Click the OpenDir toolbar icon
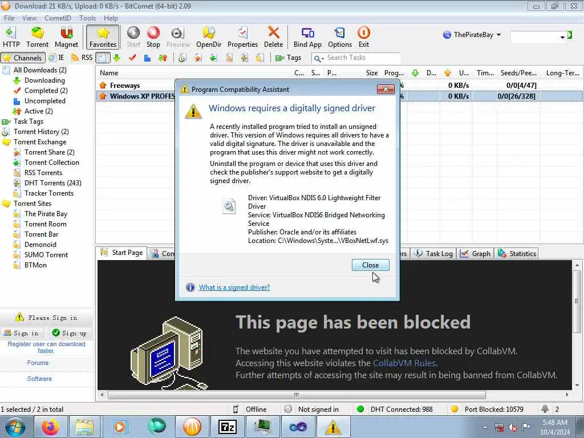The width and height of the screenshot is (584, 438). [209, 37]
